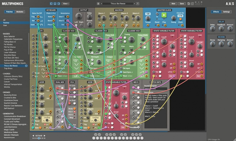
Task: Switch to the Modules tab
Action: point(20,12)
